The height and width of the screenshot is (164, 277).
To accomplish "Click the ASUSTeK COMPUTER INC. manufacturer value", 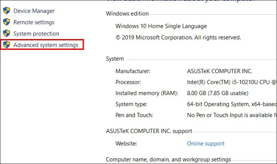I will (x=220, y=71).
